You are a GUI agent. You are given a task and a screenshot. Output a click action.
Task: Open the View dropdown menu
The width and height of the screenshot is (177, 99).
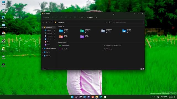(x=90, y=17)
